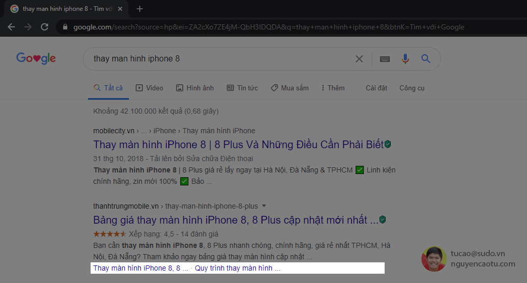Switch to the 'Hình ảnh' images tab

[195, 88]
